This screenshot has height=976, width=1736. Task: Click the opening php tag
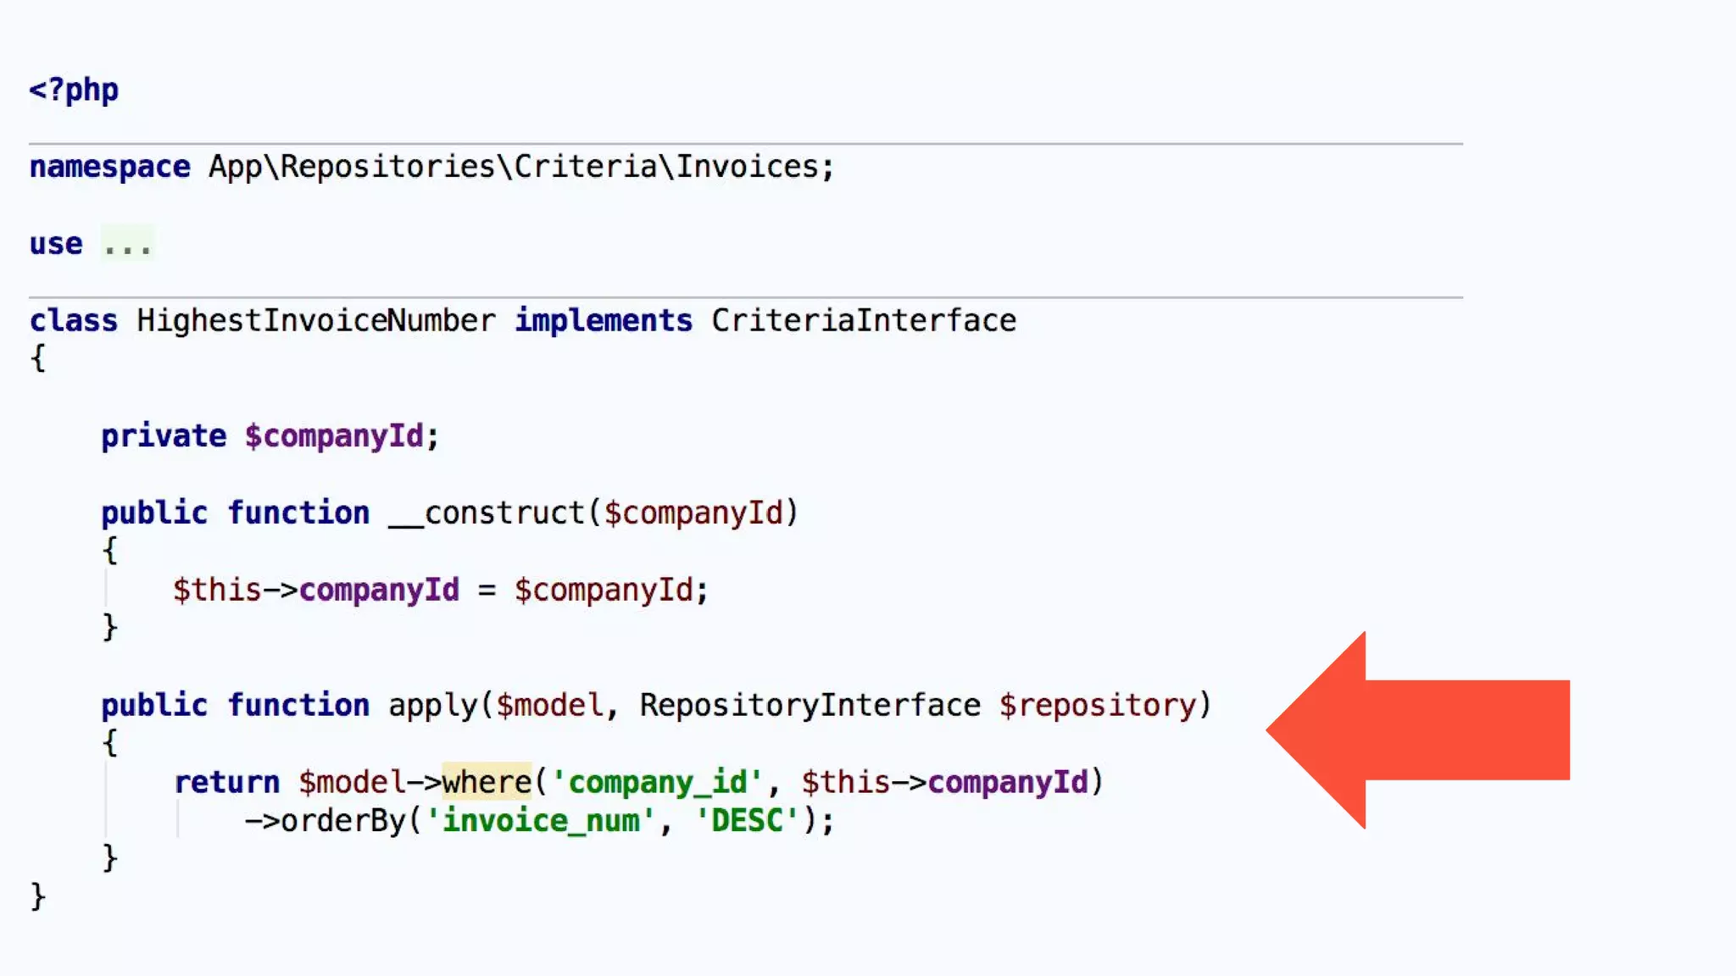pos(74,90)
